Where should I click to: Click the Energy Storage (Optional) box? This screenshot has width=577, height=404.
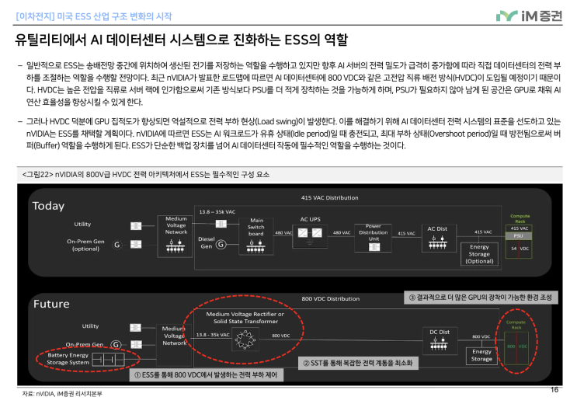tap(479, 253)
